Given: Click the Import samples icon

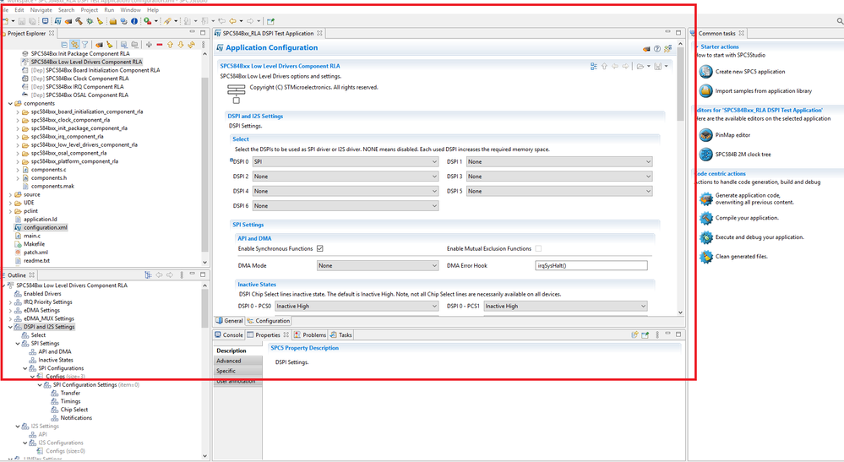Looking at the screenshot, I should [x=706, y=91].
